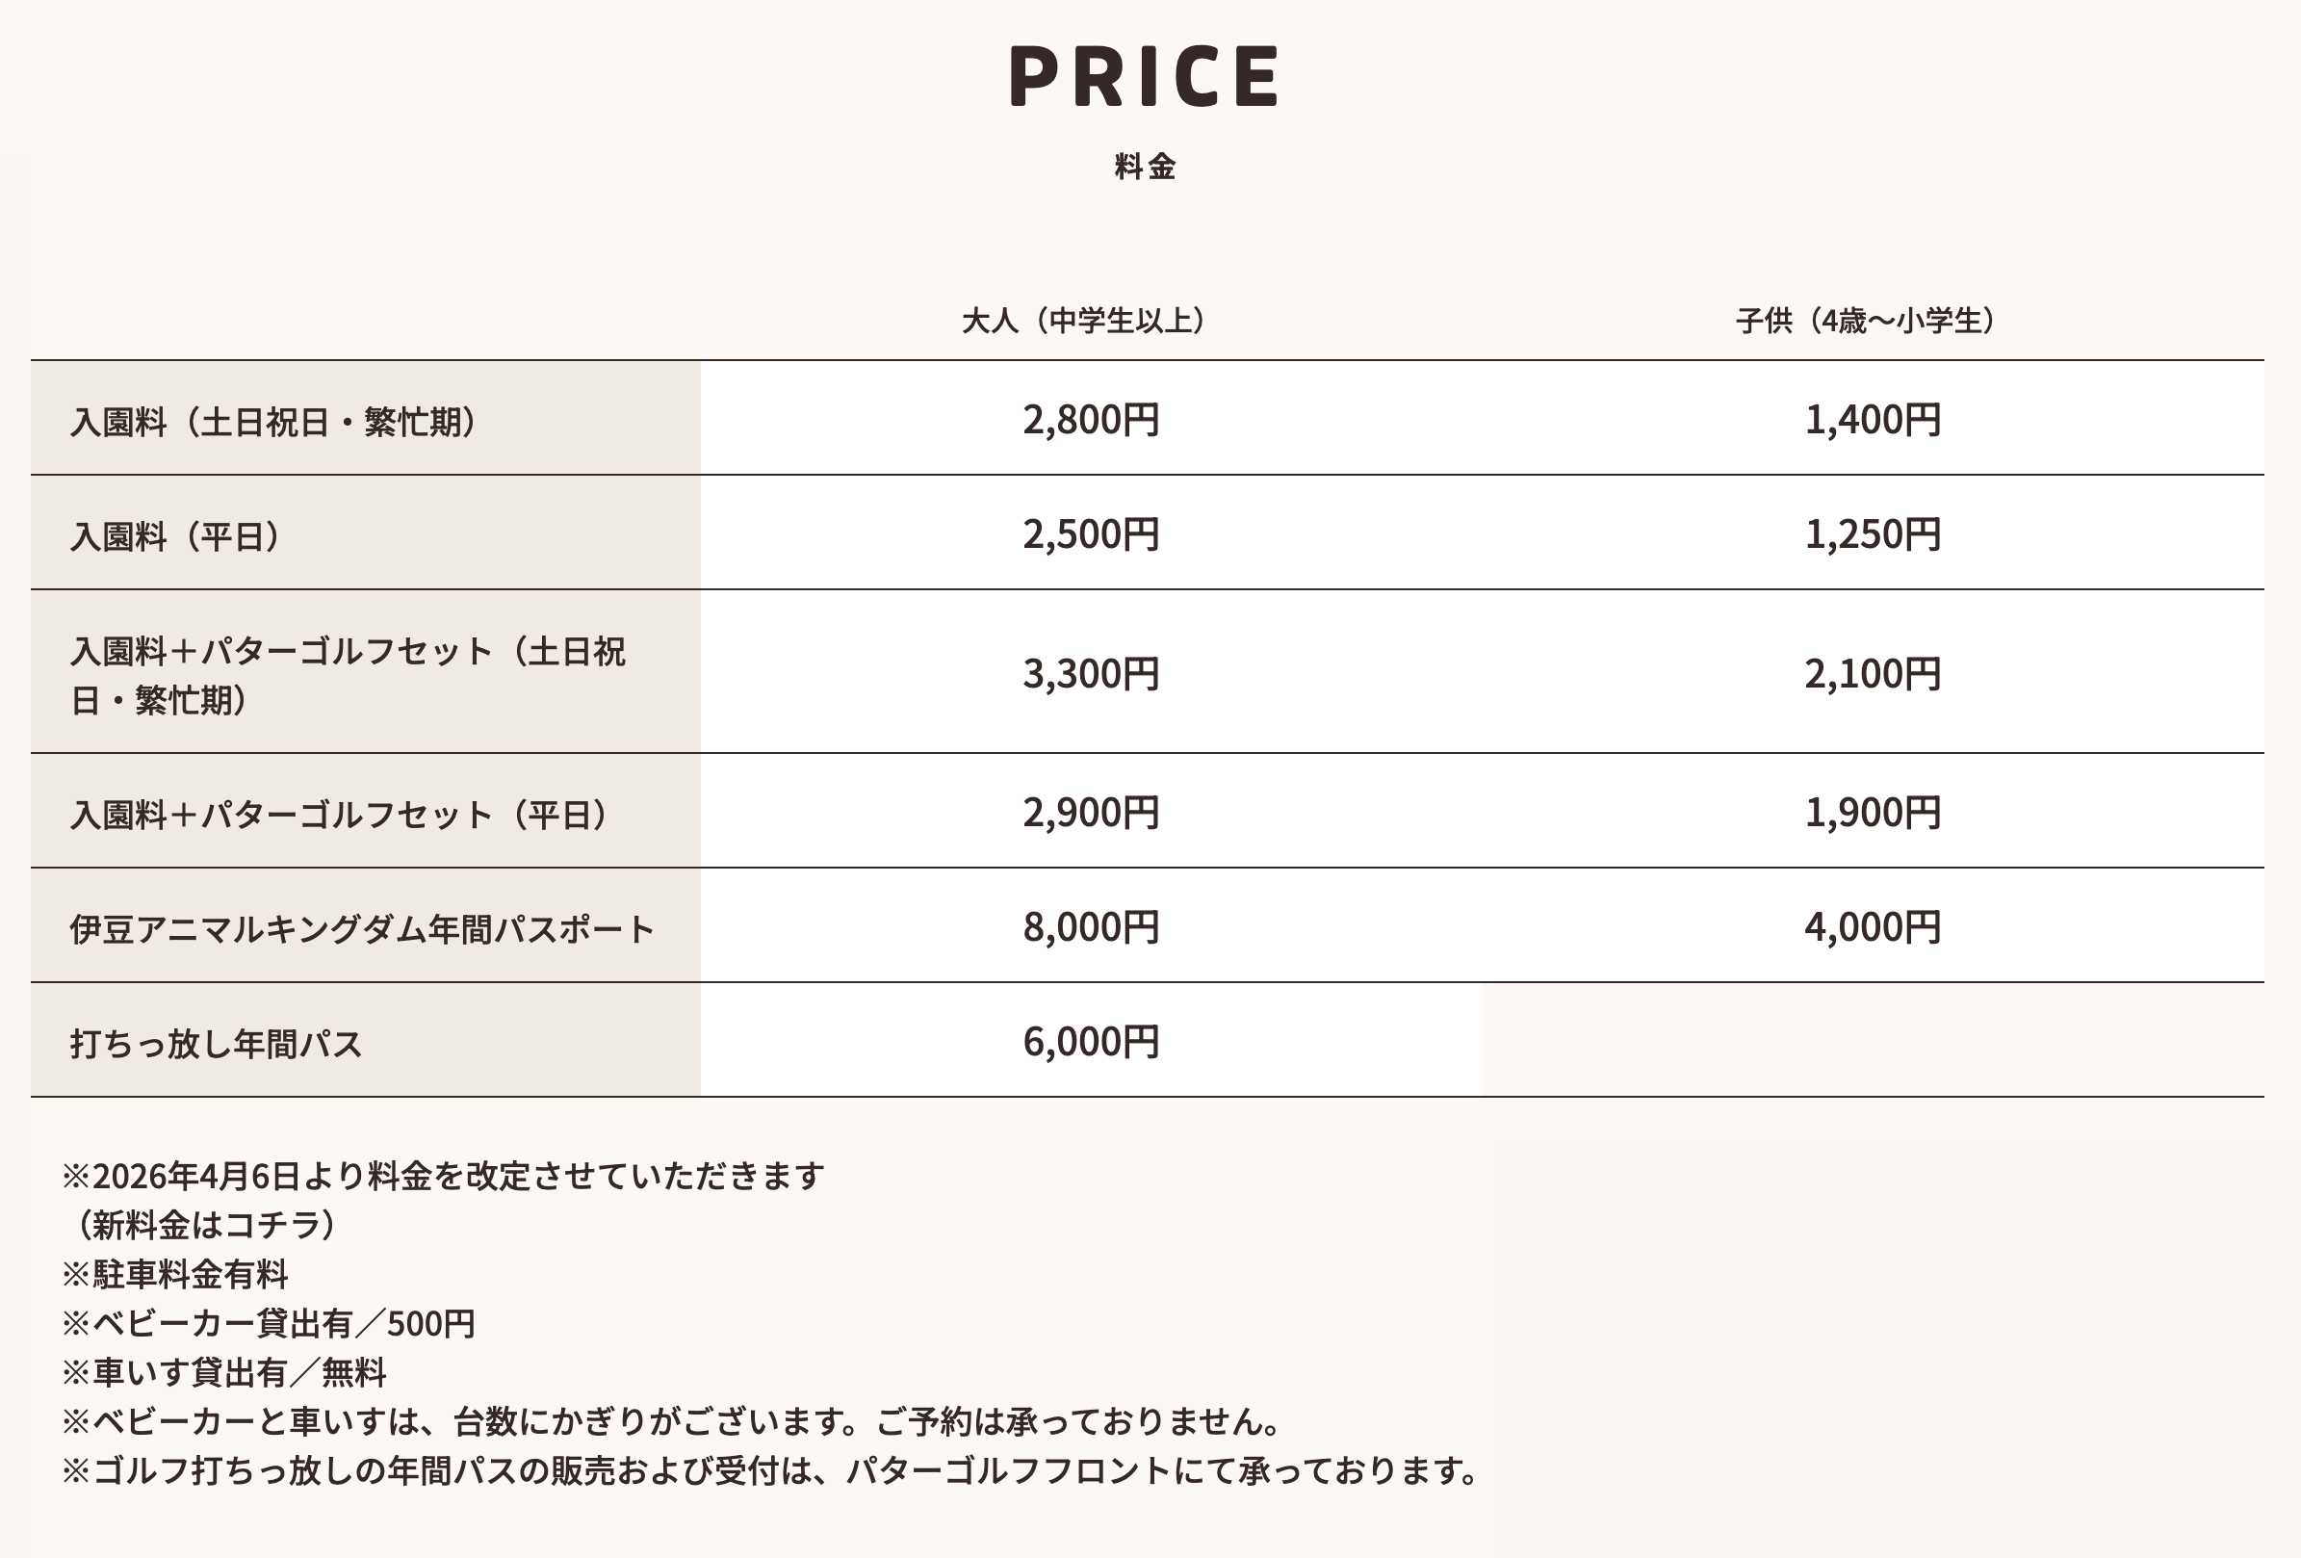Click the 3,300円 price cell
Screen dimensions: 2301x1558
coord(1090,674)
